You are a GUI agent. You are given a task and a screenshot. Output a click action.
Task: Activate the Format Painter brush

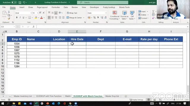click(9, 19)
